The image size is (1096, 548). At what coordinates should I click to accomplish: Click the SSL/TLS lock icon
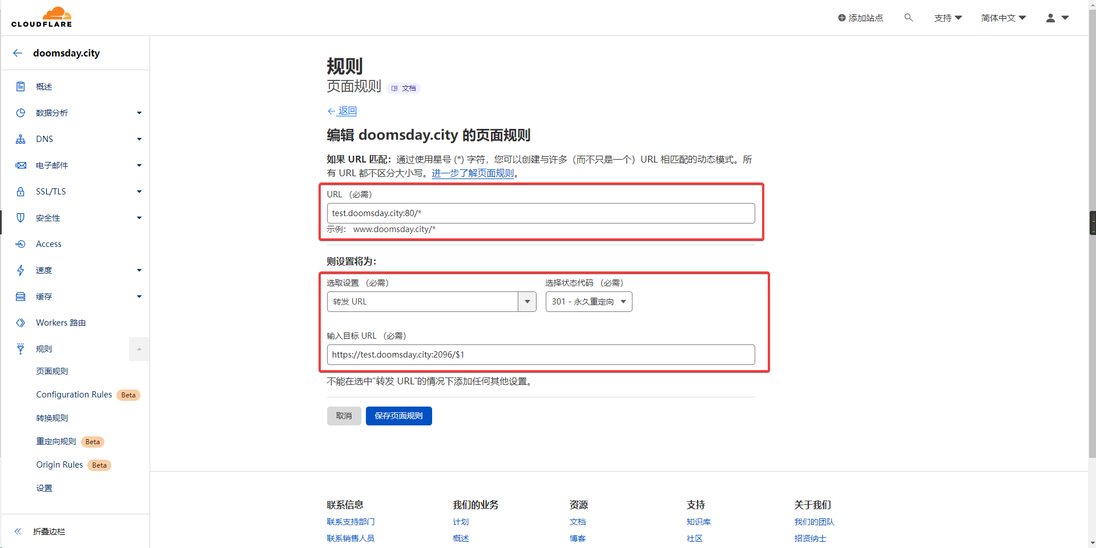tap(21, 192)
